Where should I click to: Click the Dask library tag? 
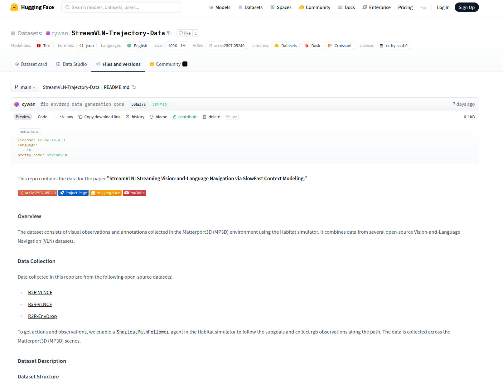tap(312, 46)
